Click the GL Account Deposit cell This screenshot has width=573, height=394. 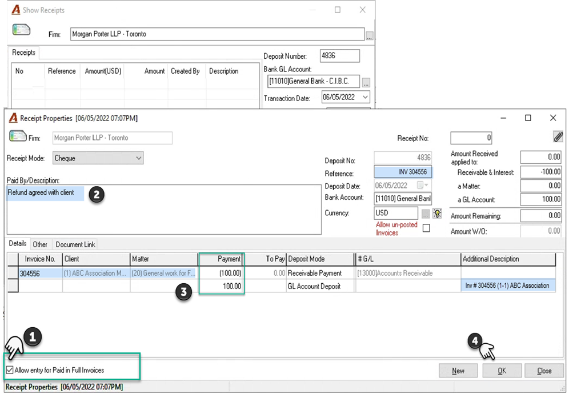[320, 286]
